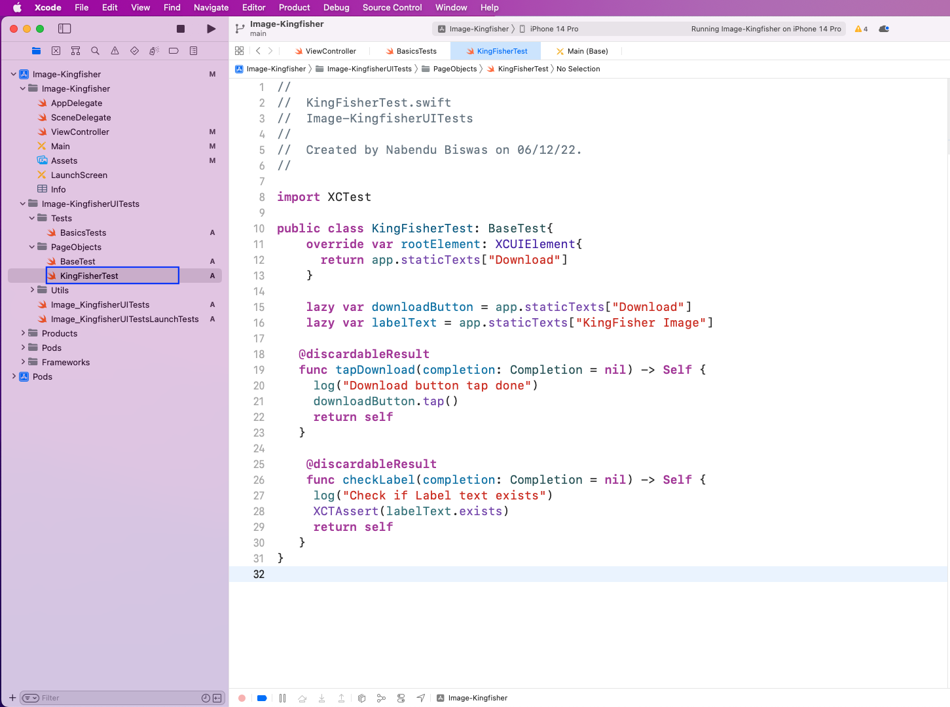Open the filter options dropdown
This screenshot has height=707, width=950.
coord(30,698)
